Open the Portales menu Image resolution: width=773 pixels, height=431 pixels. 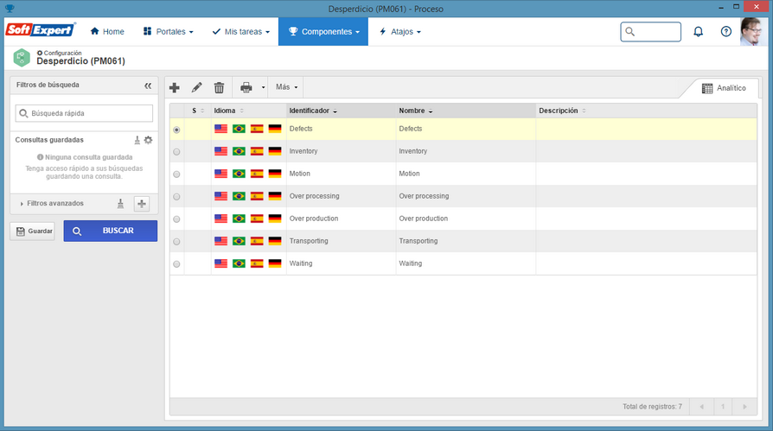click(168, 31)
